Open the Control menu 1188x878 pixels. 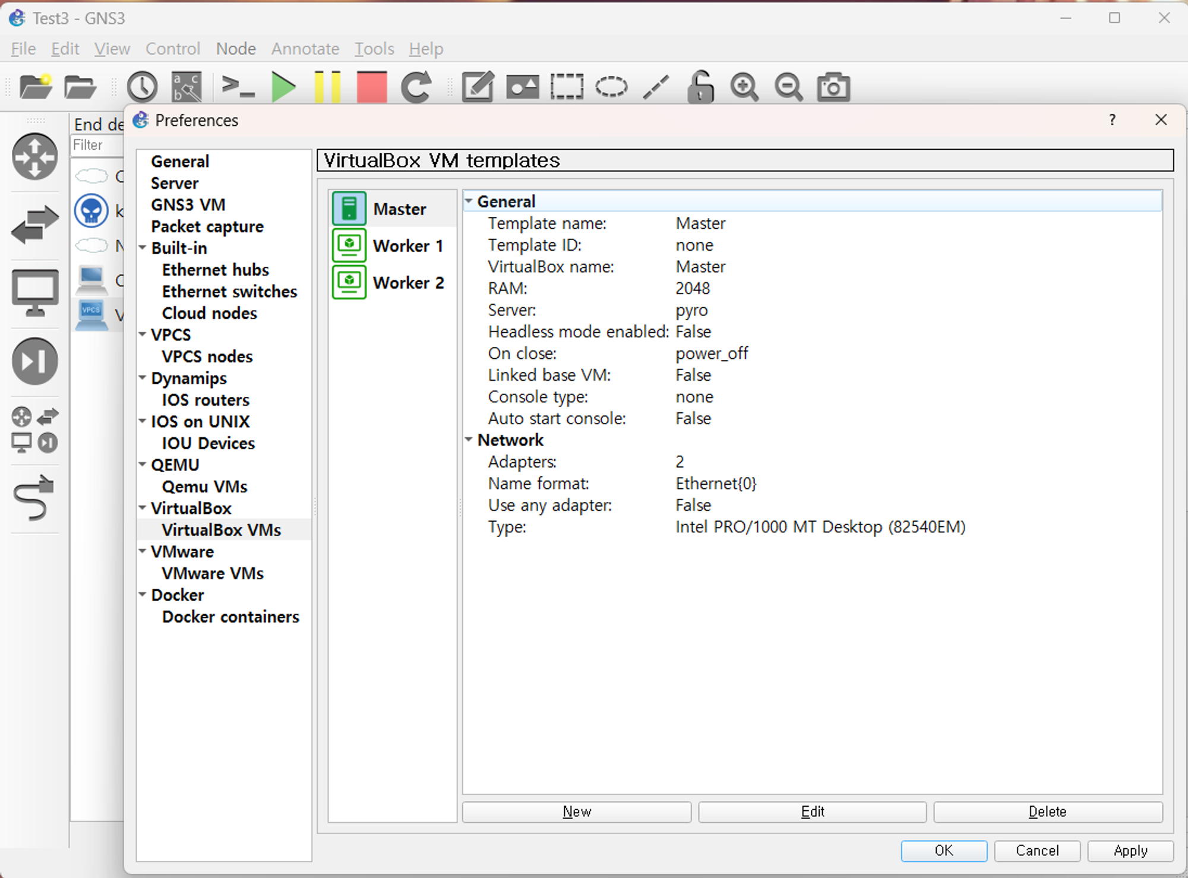pos(173,49)
